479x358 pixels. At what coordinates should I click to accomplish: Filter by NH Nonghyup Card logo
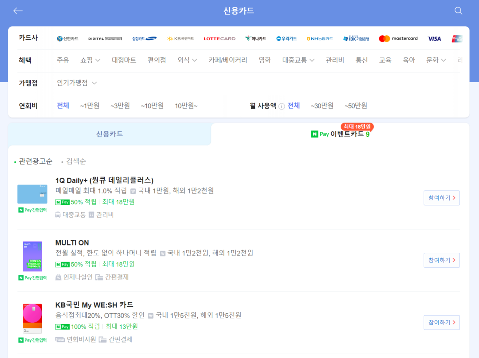pyautogui.click(x=320, y=39)
